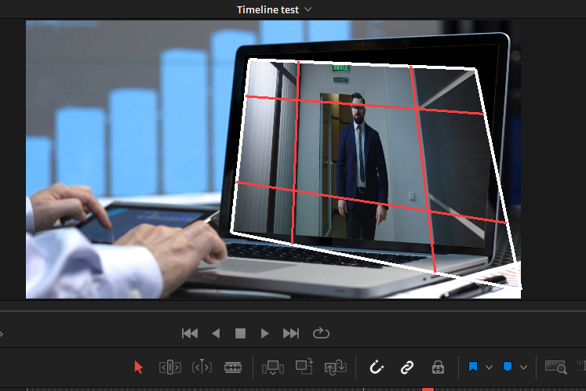Viewport: 586px width, 391px height.
Task: Toggle timeline Snapping magnet
Action: coord(377,367)
